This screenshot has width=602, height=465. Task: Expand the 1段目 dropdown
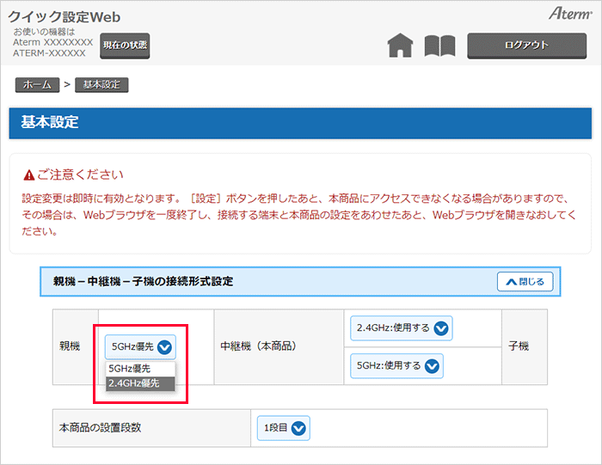(283, 427)
